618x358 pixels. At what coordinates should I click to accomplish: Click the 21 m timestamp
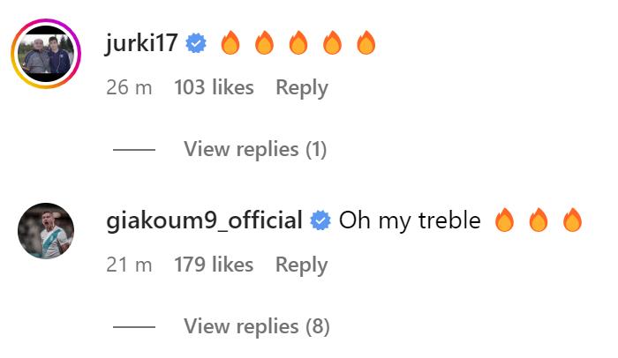129,265
